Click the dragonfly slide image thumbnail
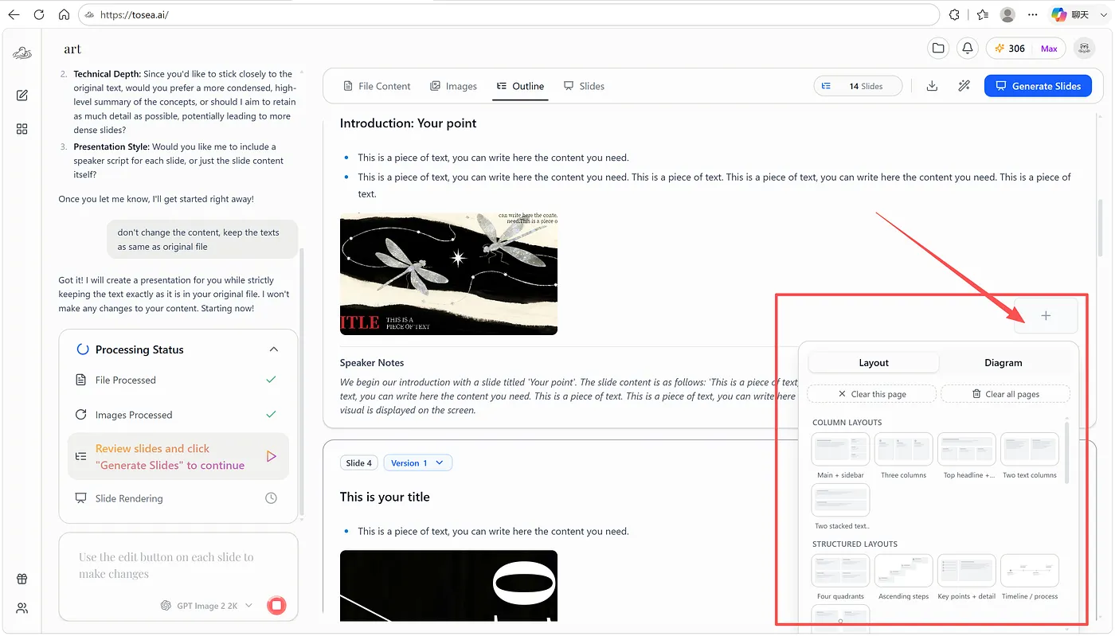Image resolution: width=1115 pixels, height=636 pixels. [448, 274]
